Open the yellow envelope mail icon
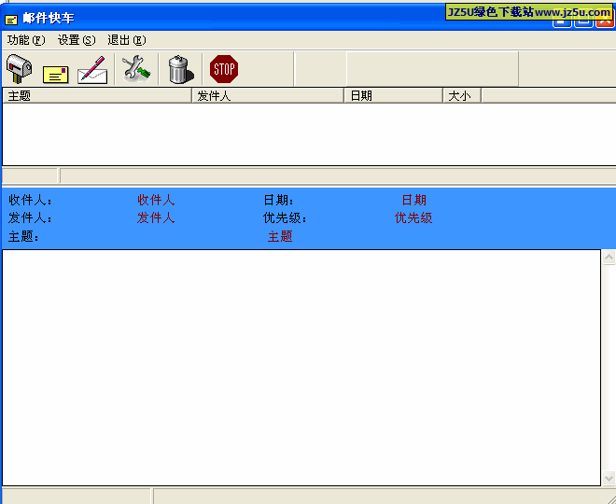616x504 pixels. (x=55, y=75)
